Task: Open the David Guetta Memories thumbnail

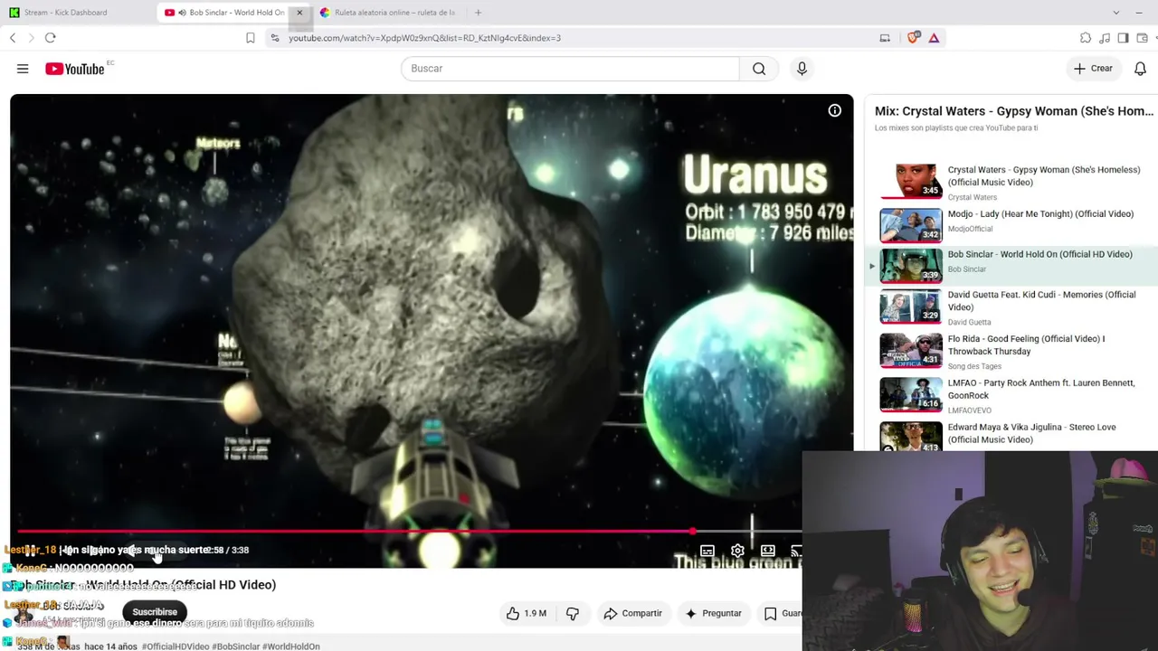Action: [911, 307]
